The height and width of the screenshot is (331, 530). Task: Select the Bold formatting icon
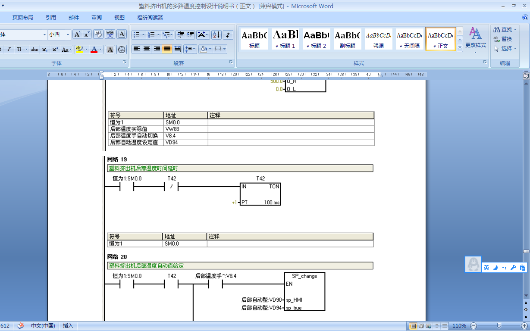tap(1, 50)
